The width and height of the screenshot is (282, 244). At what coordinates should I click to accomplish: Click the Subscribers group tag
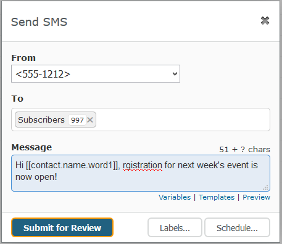click(41, 120)
